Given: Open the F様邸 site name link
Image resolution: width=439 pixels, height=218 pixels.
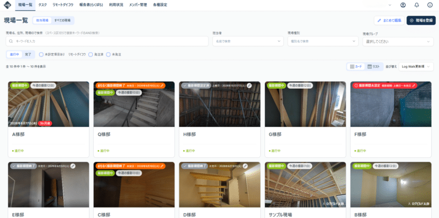Looking at the screenshot, I should click(361, 134).
